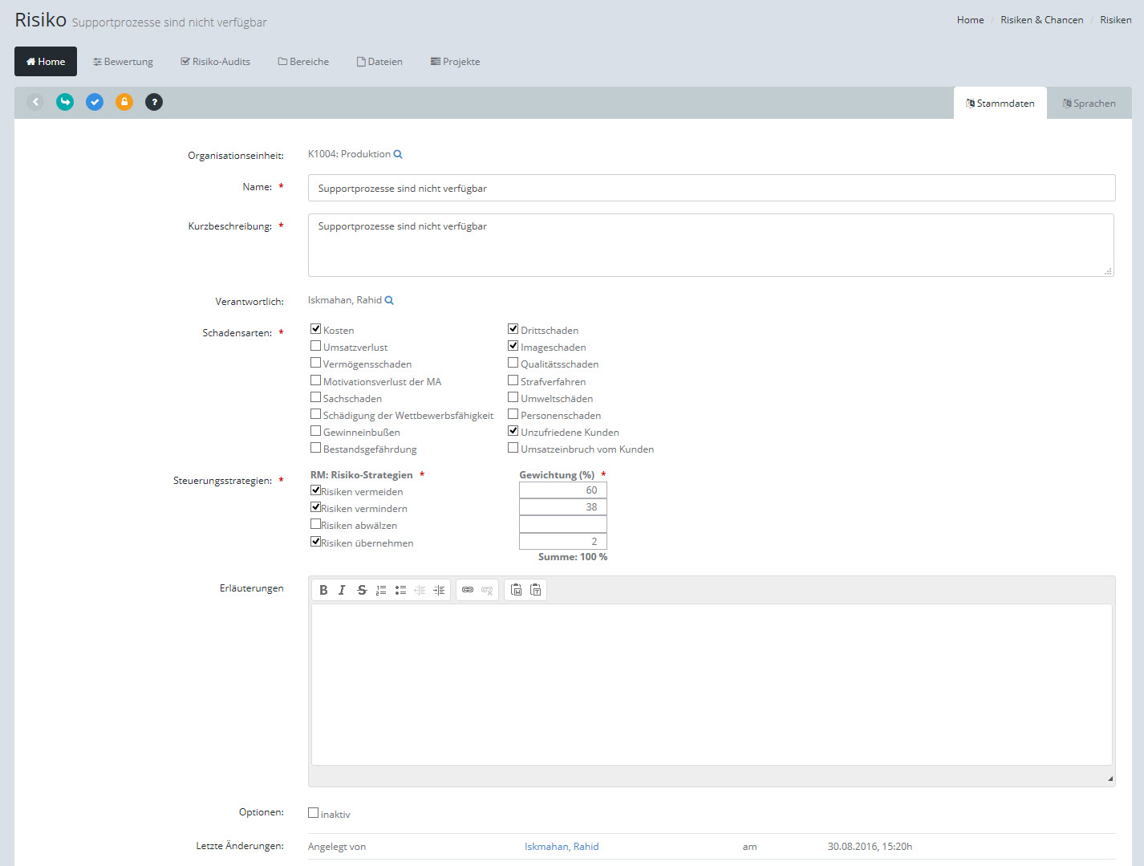This screenshot has height=866, width=1144.
Task: Check the Risiken abwälzen strategy
Action: (x=315, y=524)
